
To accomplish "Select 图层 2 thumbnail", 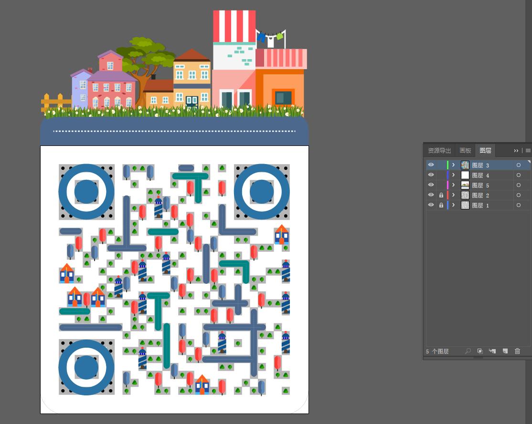I will [465, 195].
